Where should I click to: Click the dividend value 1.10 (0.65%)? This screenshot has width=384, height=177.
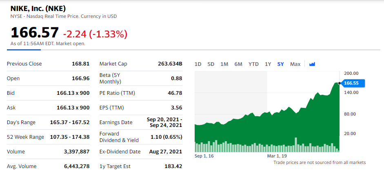(x=166, y=137)
